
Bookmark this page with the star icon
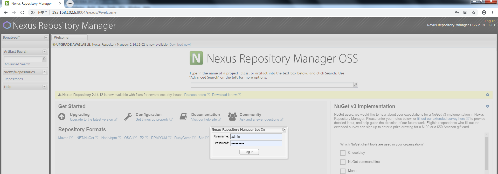coord(474,12)
